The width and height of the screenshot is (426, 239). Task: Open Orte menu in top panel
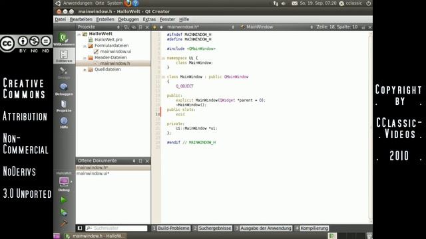(99, 3)
